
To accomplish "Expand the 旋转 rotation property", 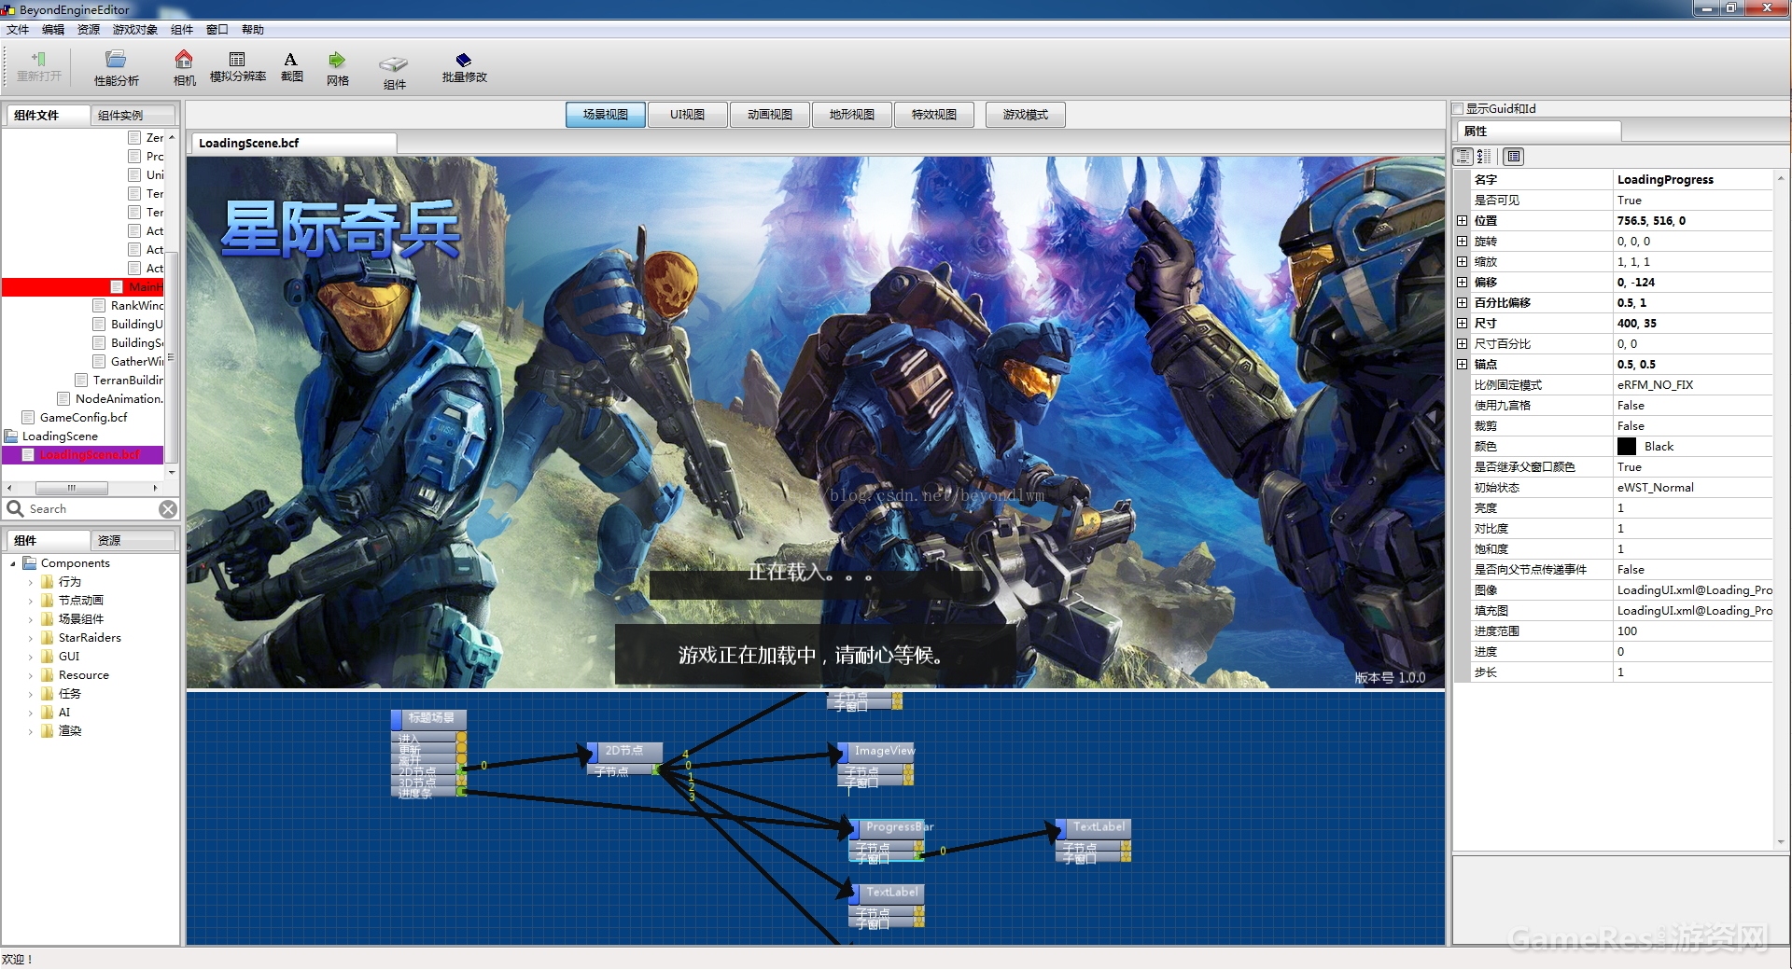I will point(1462,242).
